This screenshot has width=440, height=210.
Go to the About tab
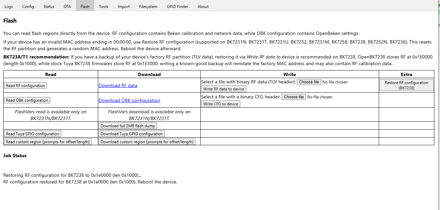tap(203, 6)
